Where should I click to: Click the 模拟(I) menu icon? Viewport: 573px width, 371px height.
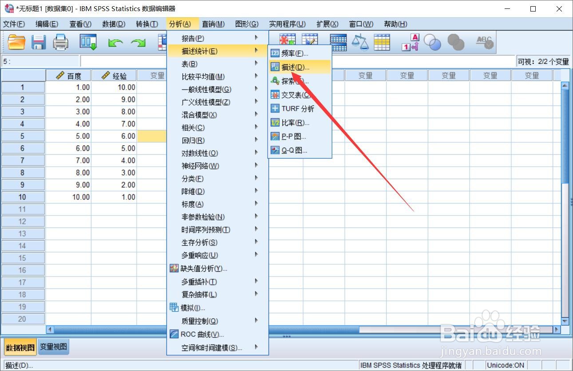[x=174, y=307]
